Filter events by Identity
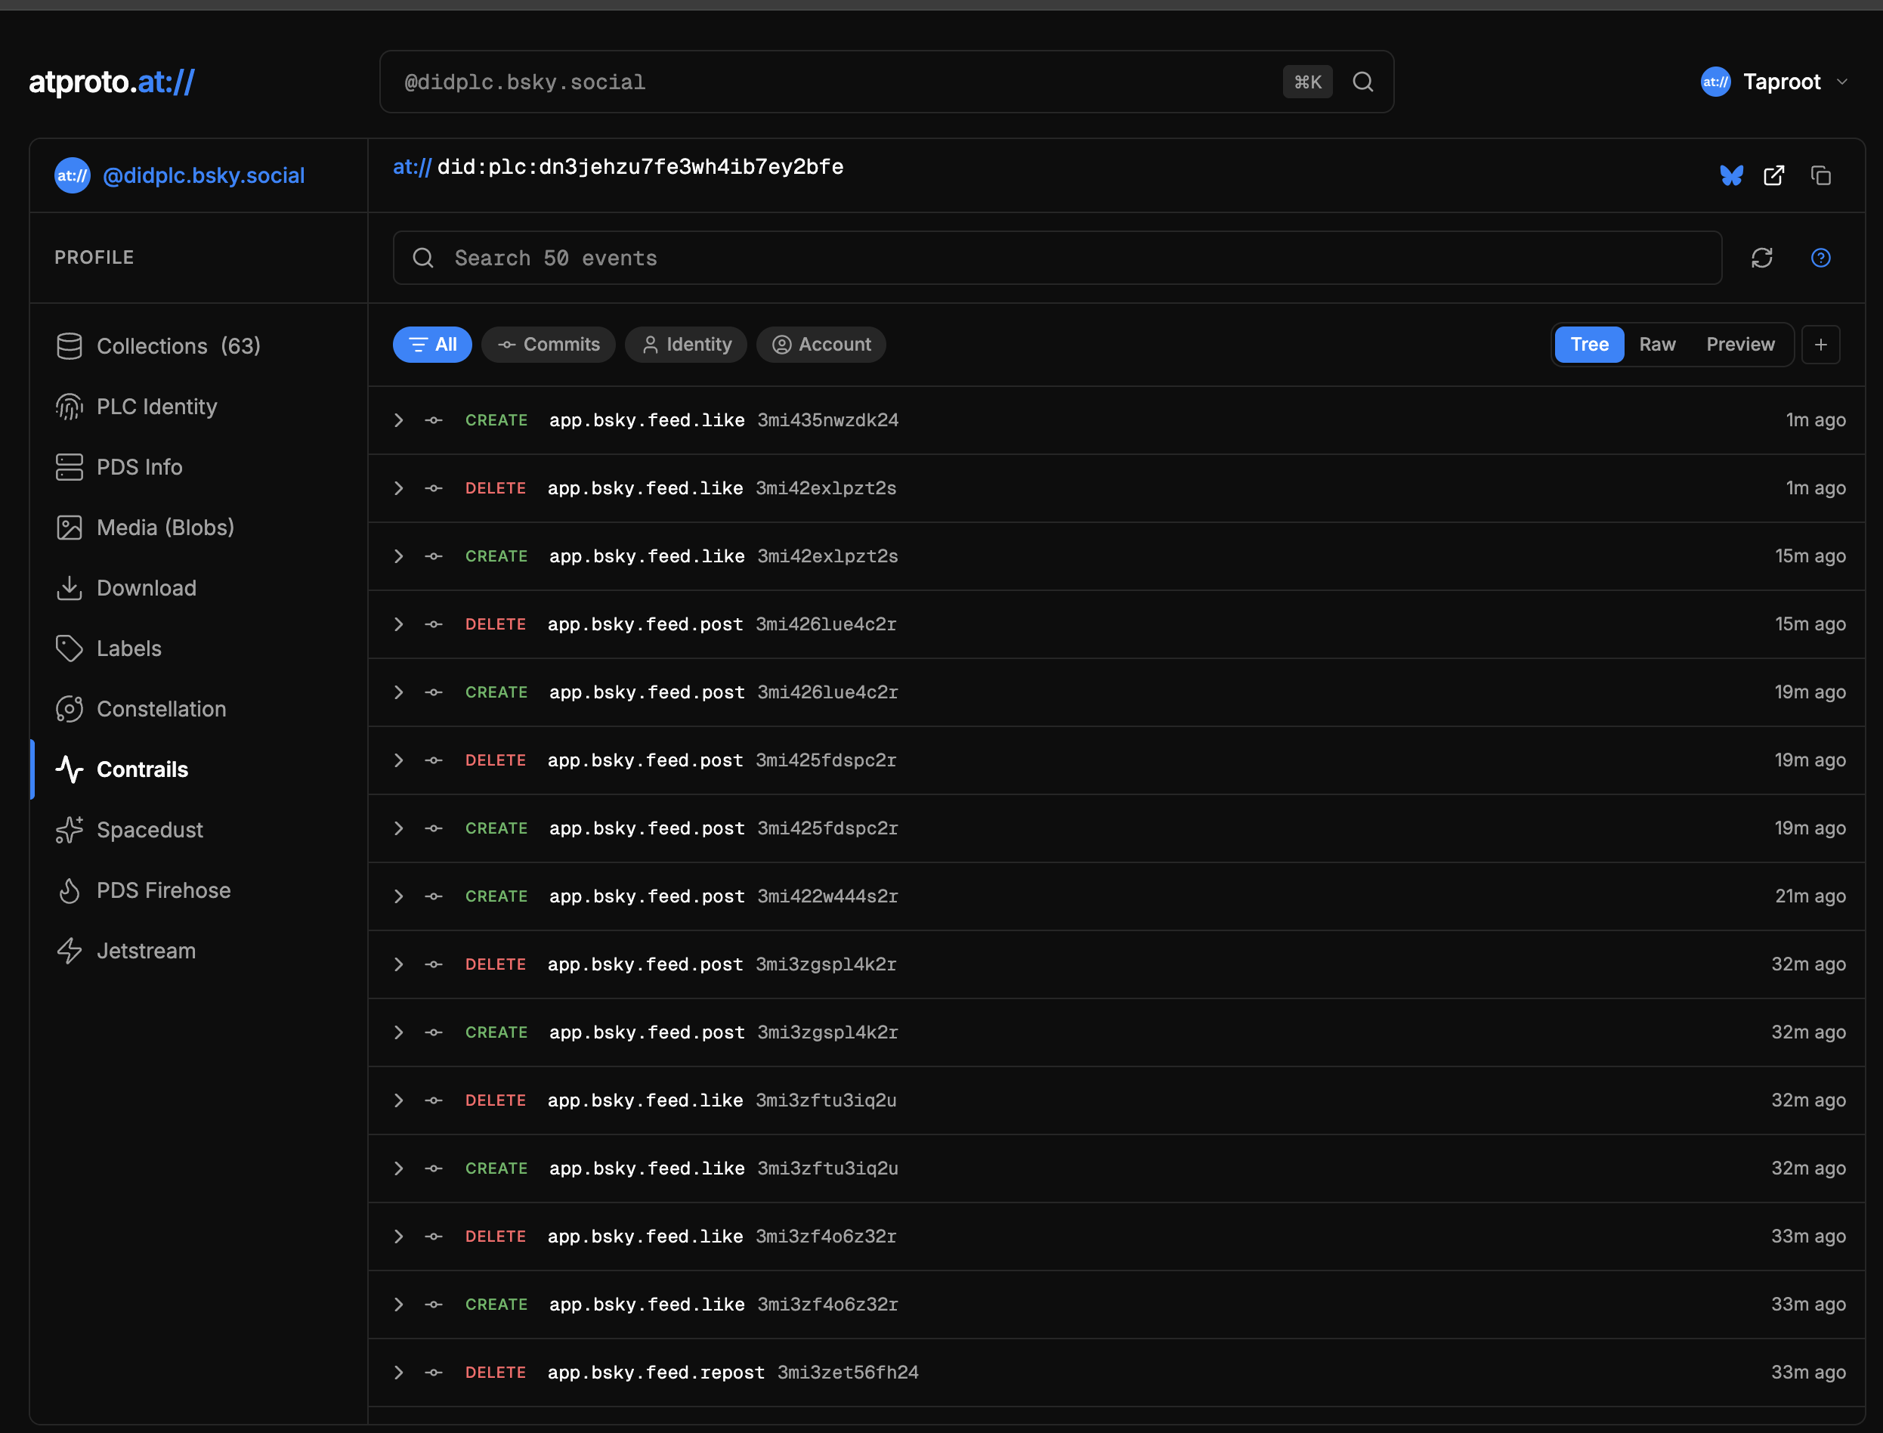Image resolution: width=1883 pixels, height=1433 pixels. pos(685,345)
